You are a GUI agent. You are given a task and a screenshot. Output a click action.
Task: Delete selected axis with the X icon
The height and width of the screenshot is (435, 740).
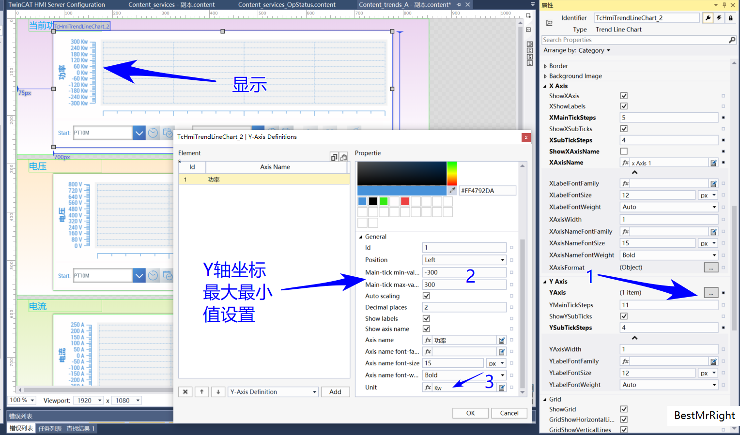pos(185,391)
